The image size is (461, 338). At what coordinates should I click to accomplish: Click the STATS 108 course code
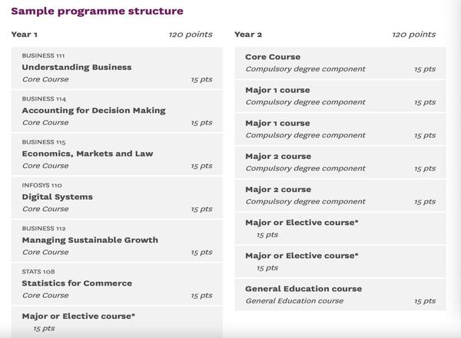[38, 272]
